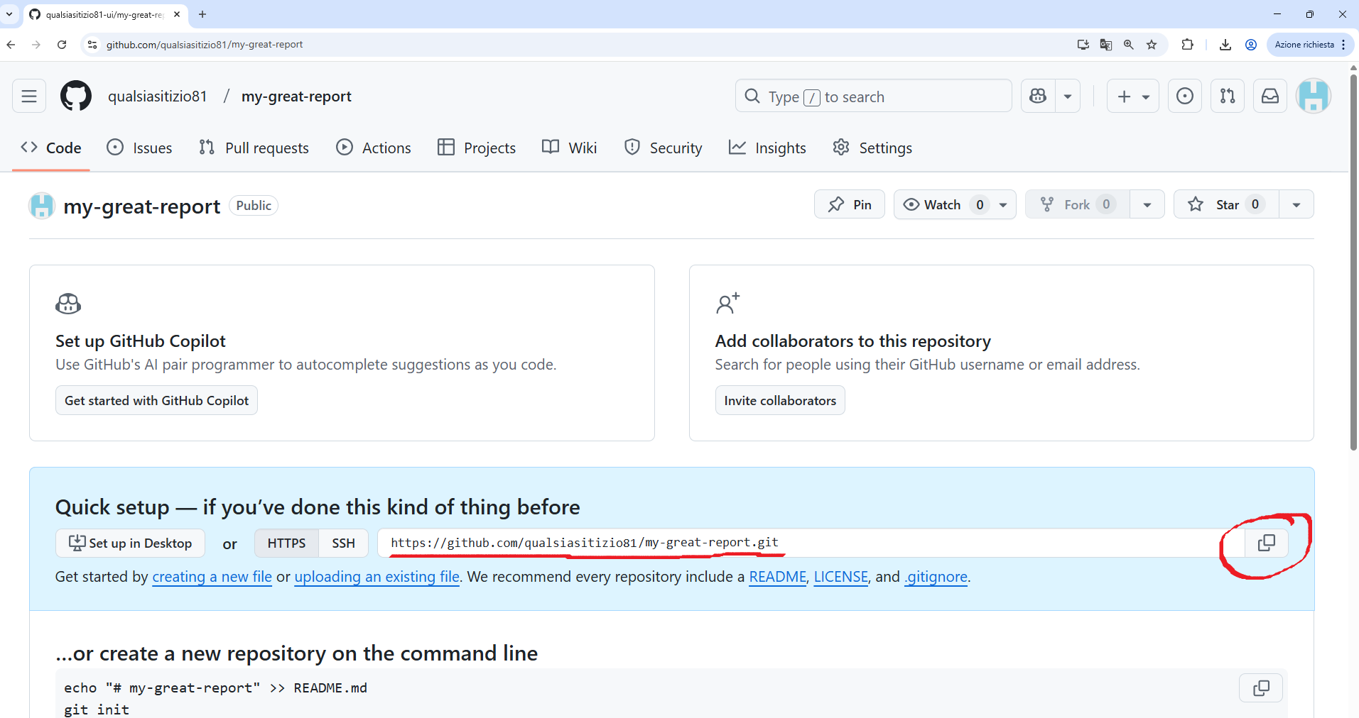Copy the command line setup snippet

1260,687
